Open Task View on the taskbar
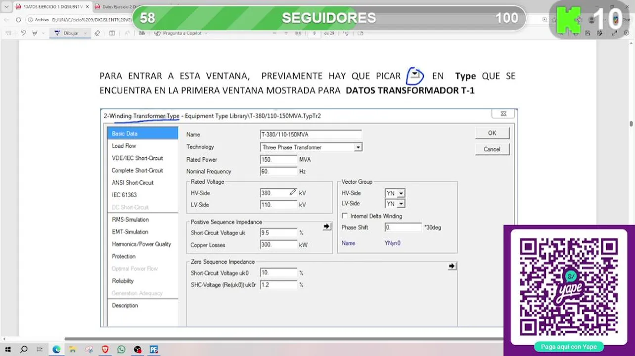The width and height of the screenshot is (635, 356). pyautogui.click(x=40, y=349)
